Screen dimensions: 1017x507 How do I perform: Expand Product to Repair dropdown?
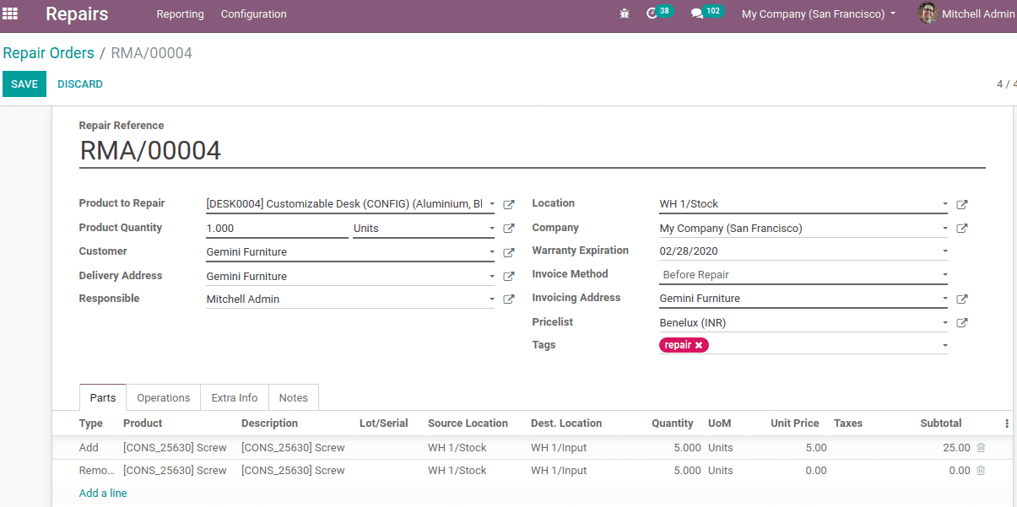click(x=492, y=204)
